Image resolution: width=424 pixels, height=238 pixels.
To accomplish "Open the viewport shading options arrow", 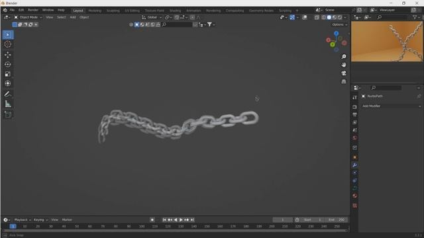I will coord(345,17).
